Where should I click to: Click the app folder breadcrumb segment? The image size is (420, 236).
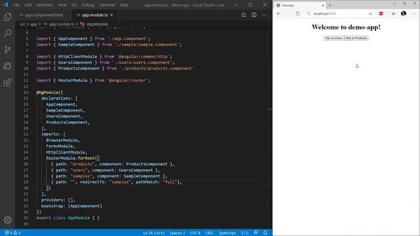pyautogui.click(x=33, y=24)
